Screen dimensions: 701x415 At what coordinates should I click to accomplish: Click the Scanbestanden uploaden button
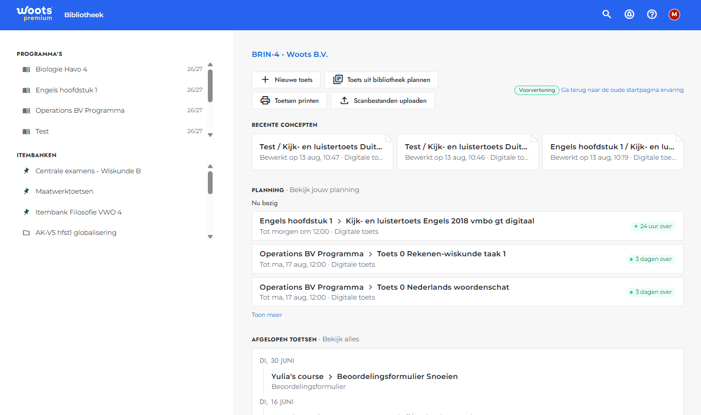click(382, 101)
